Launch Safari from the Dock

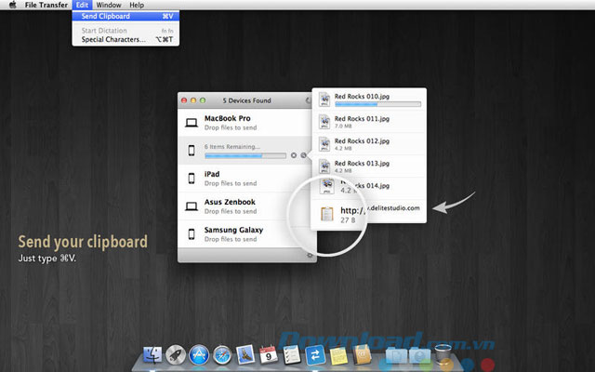click(x=221, y=354)
